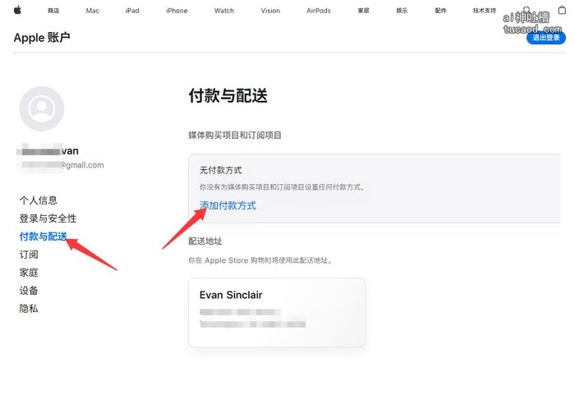
Task: Click the profile avatar picture
Action: point(41,108)
